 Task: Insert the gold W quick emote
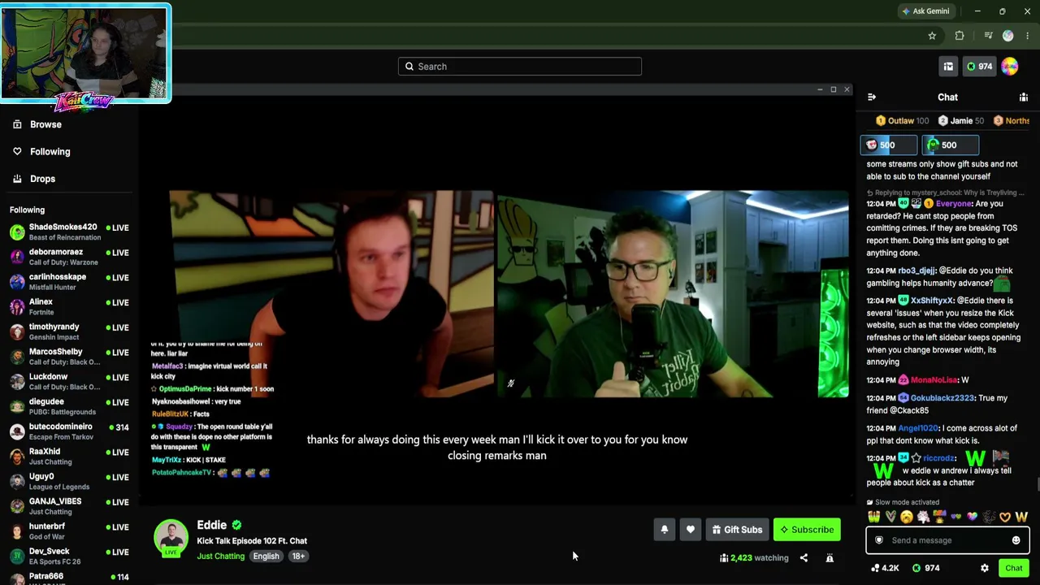click(1021, 517)
